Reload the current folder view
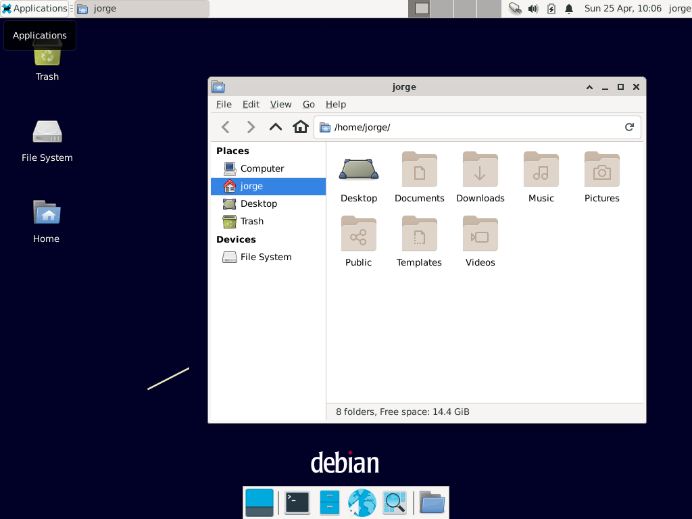The height and width of the screenshot is (519, 692). (x=628, y=126)
